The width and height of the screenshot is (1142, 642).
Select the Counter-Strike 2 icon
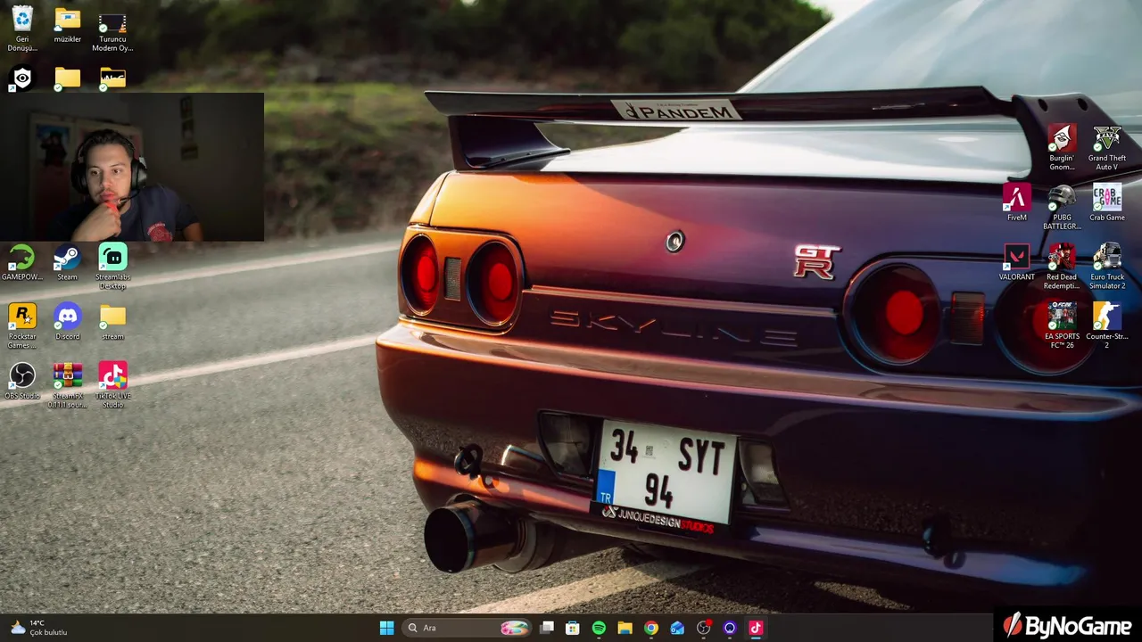1107,326
